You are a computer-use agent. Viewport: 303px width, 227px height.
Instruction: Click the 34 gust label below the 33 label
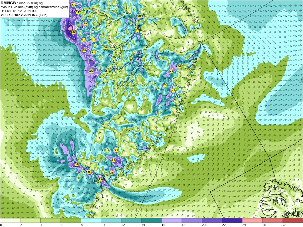coord(77,12)
